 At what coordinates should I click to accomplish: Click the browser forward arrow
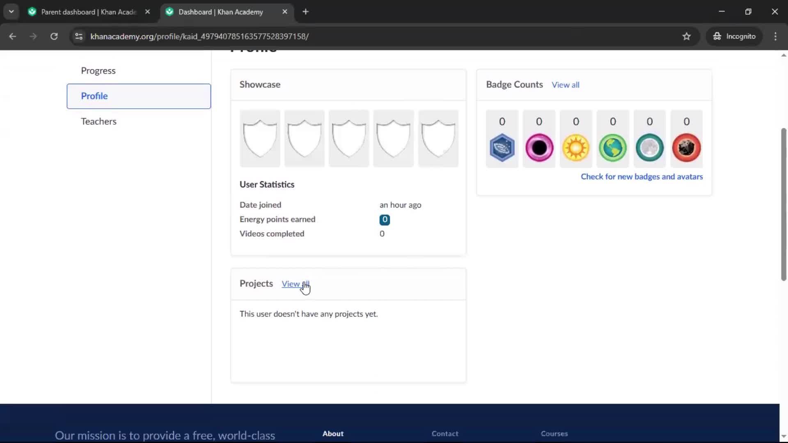(x=33, y=37)
